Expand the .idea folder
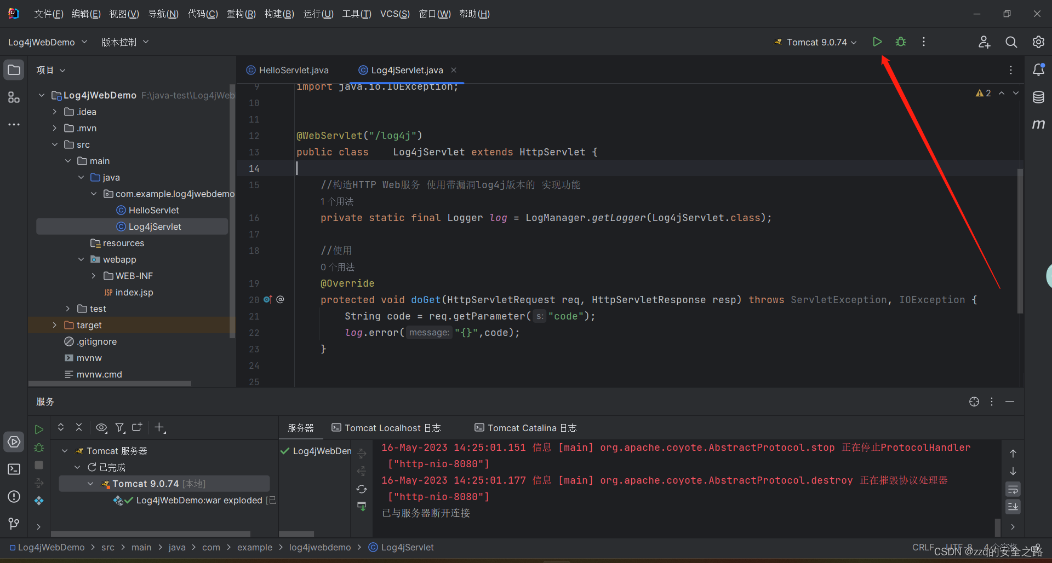The height and width of the screenshot is (563, 1052). (54, 112)
